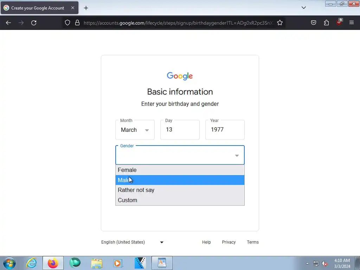The width and height of the screenshot is (360, 270).
Task: Click the grayed-out forward arrow
Action: 21,23
